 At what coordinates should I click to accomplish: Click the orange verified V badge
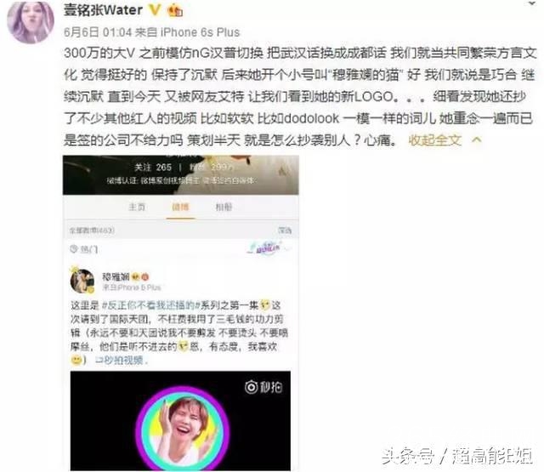[155, 10]
